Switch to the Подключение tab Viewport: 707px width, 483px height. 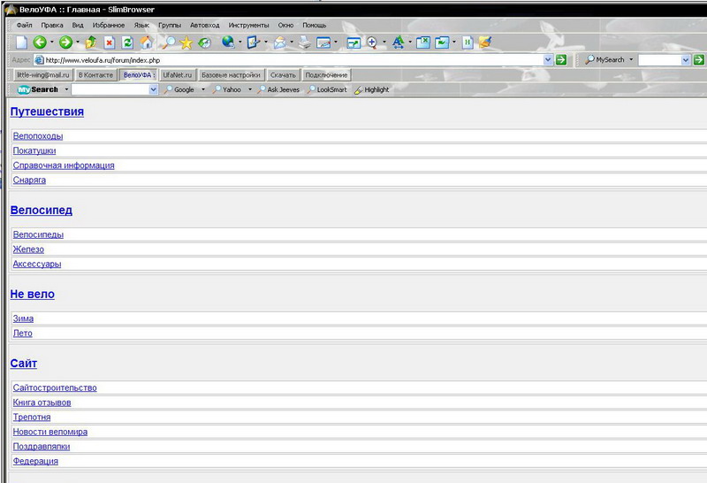pyautogui.click(x=326, y=75)
